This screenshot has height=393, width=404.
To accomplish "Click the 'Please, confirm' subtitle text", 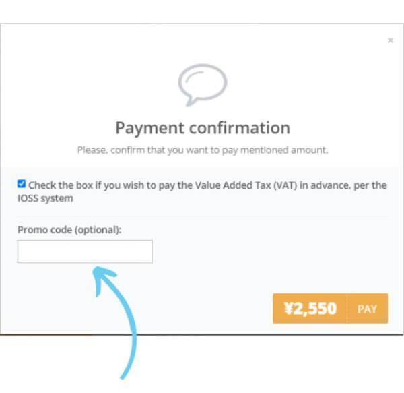I will (x=202, y=150).
